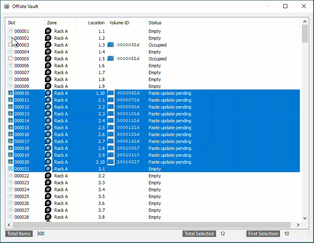This screenshot has height=243, width=314.
Task: Click the tape cartridge icon for volume 000003L6
Action: point(110,45)
